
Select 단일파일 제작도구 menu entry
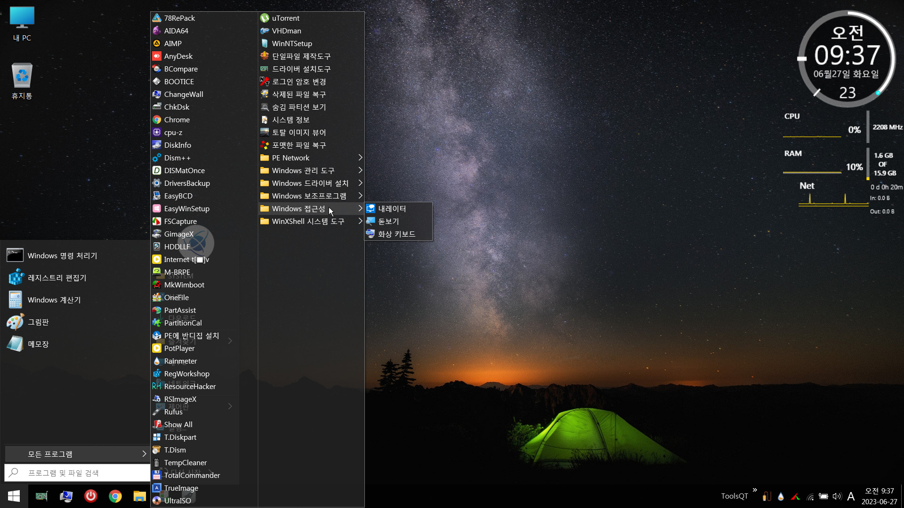point(311,56)
